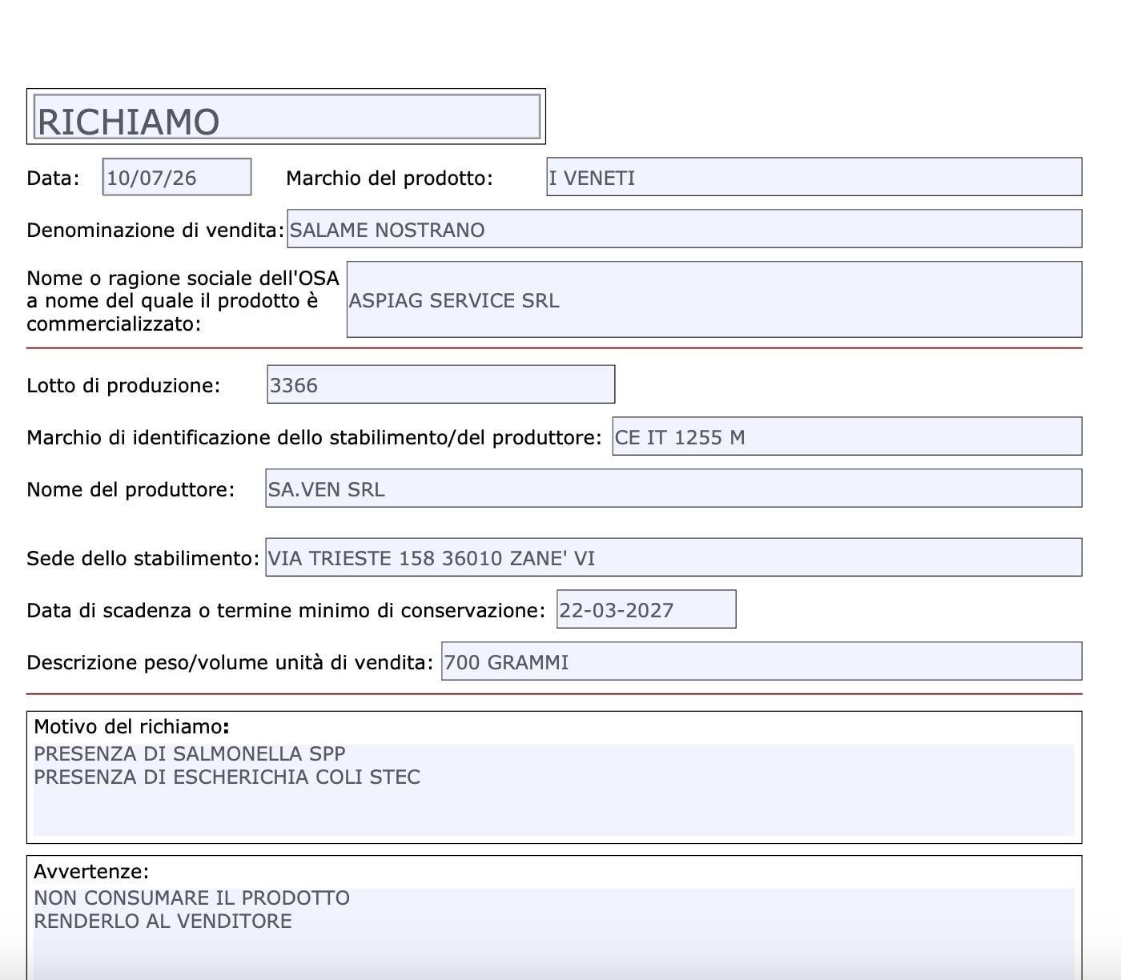
Task: Click the 'Motivo del richiamo:' label
Action: (x=132, y=727)
